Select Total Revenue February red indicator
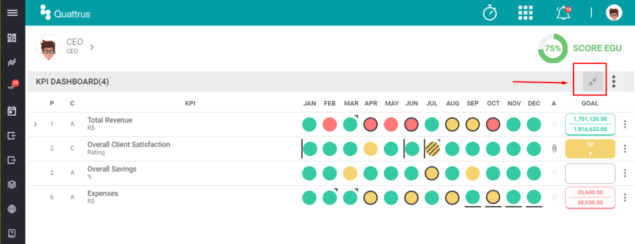 (330, 124)
